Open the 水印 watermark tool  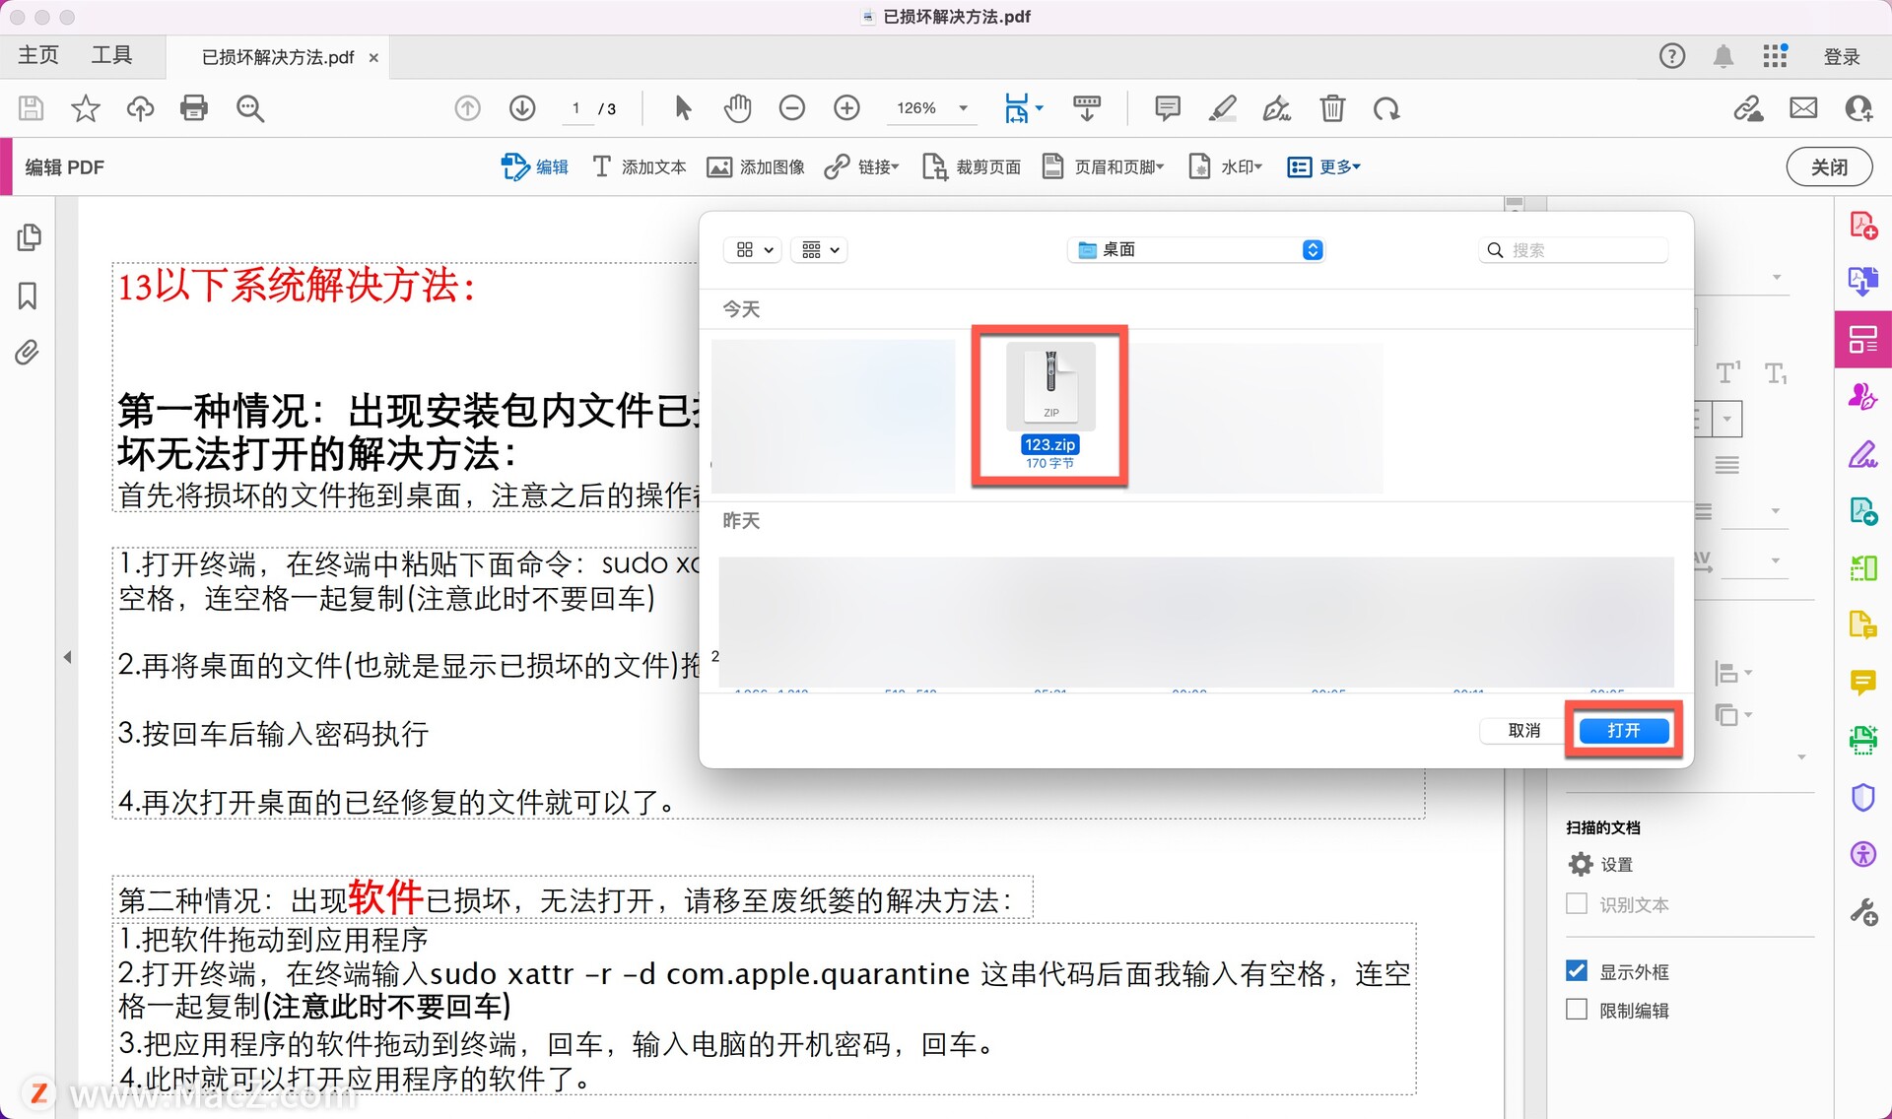point(1225,166)
